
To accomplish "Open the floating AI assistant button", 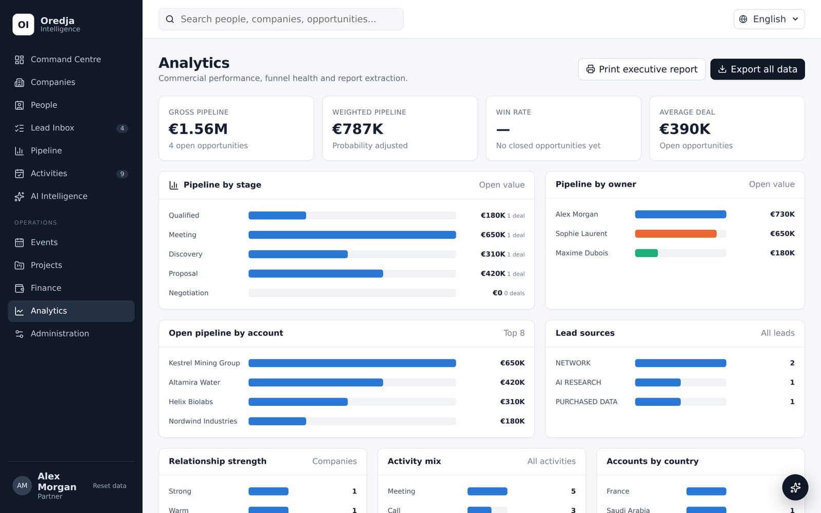I will click(x=795, y=487).
